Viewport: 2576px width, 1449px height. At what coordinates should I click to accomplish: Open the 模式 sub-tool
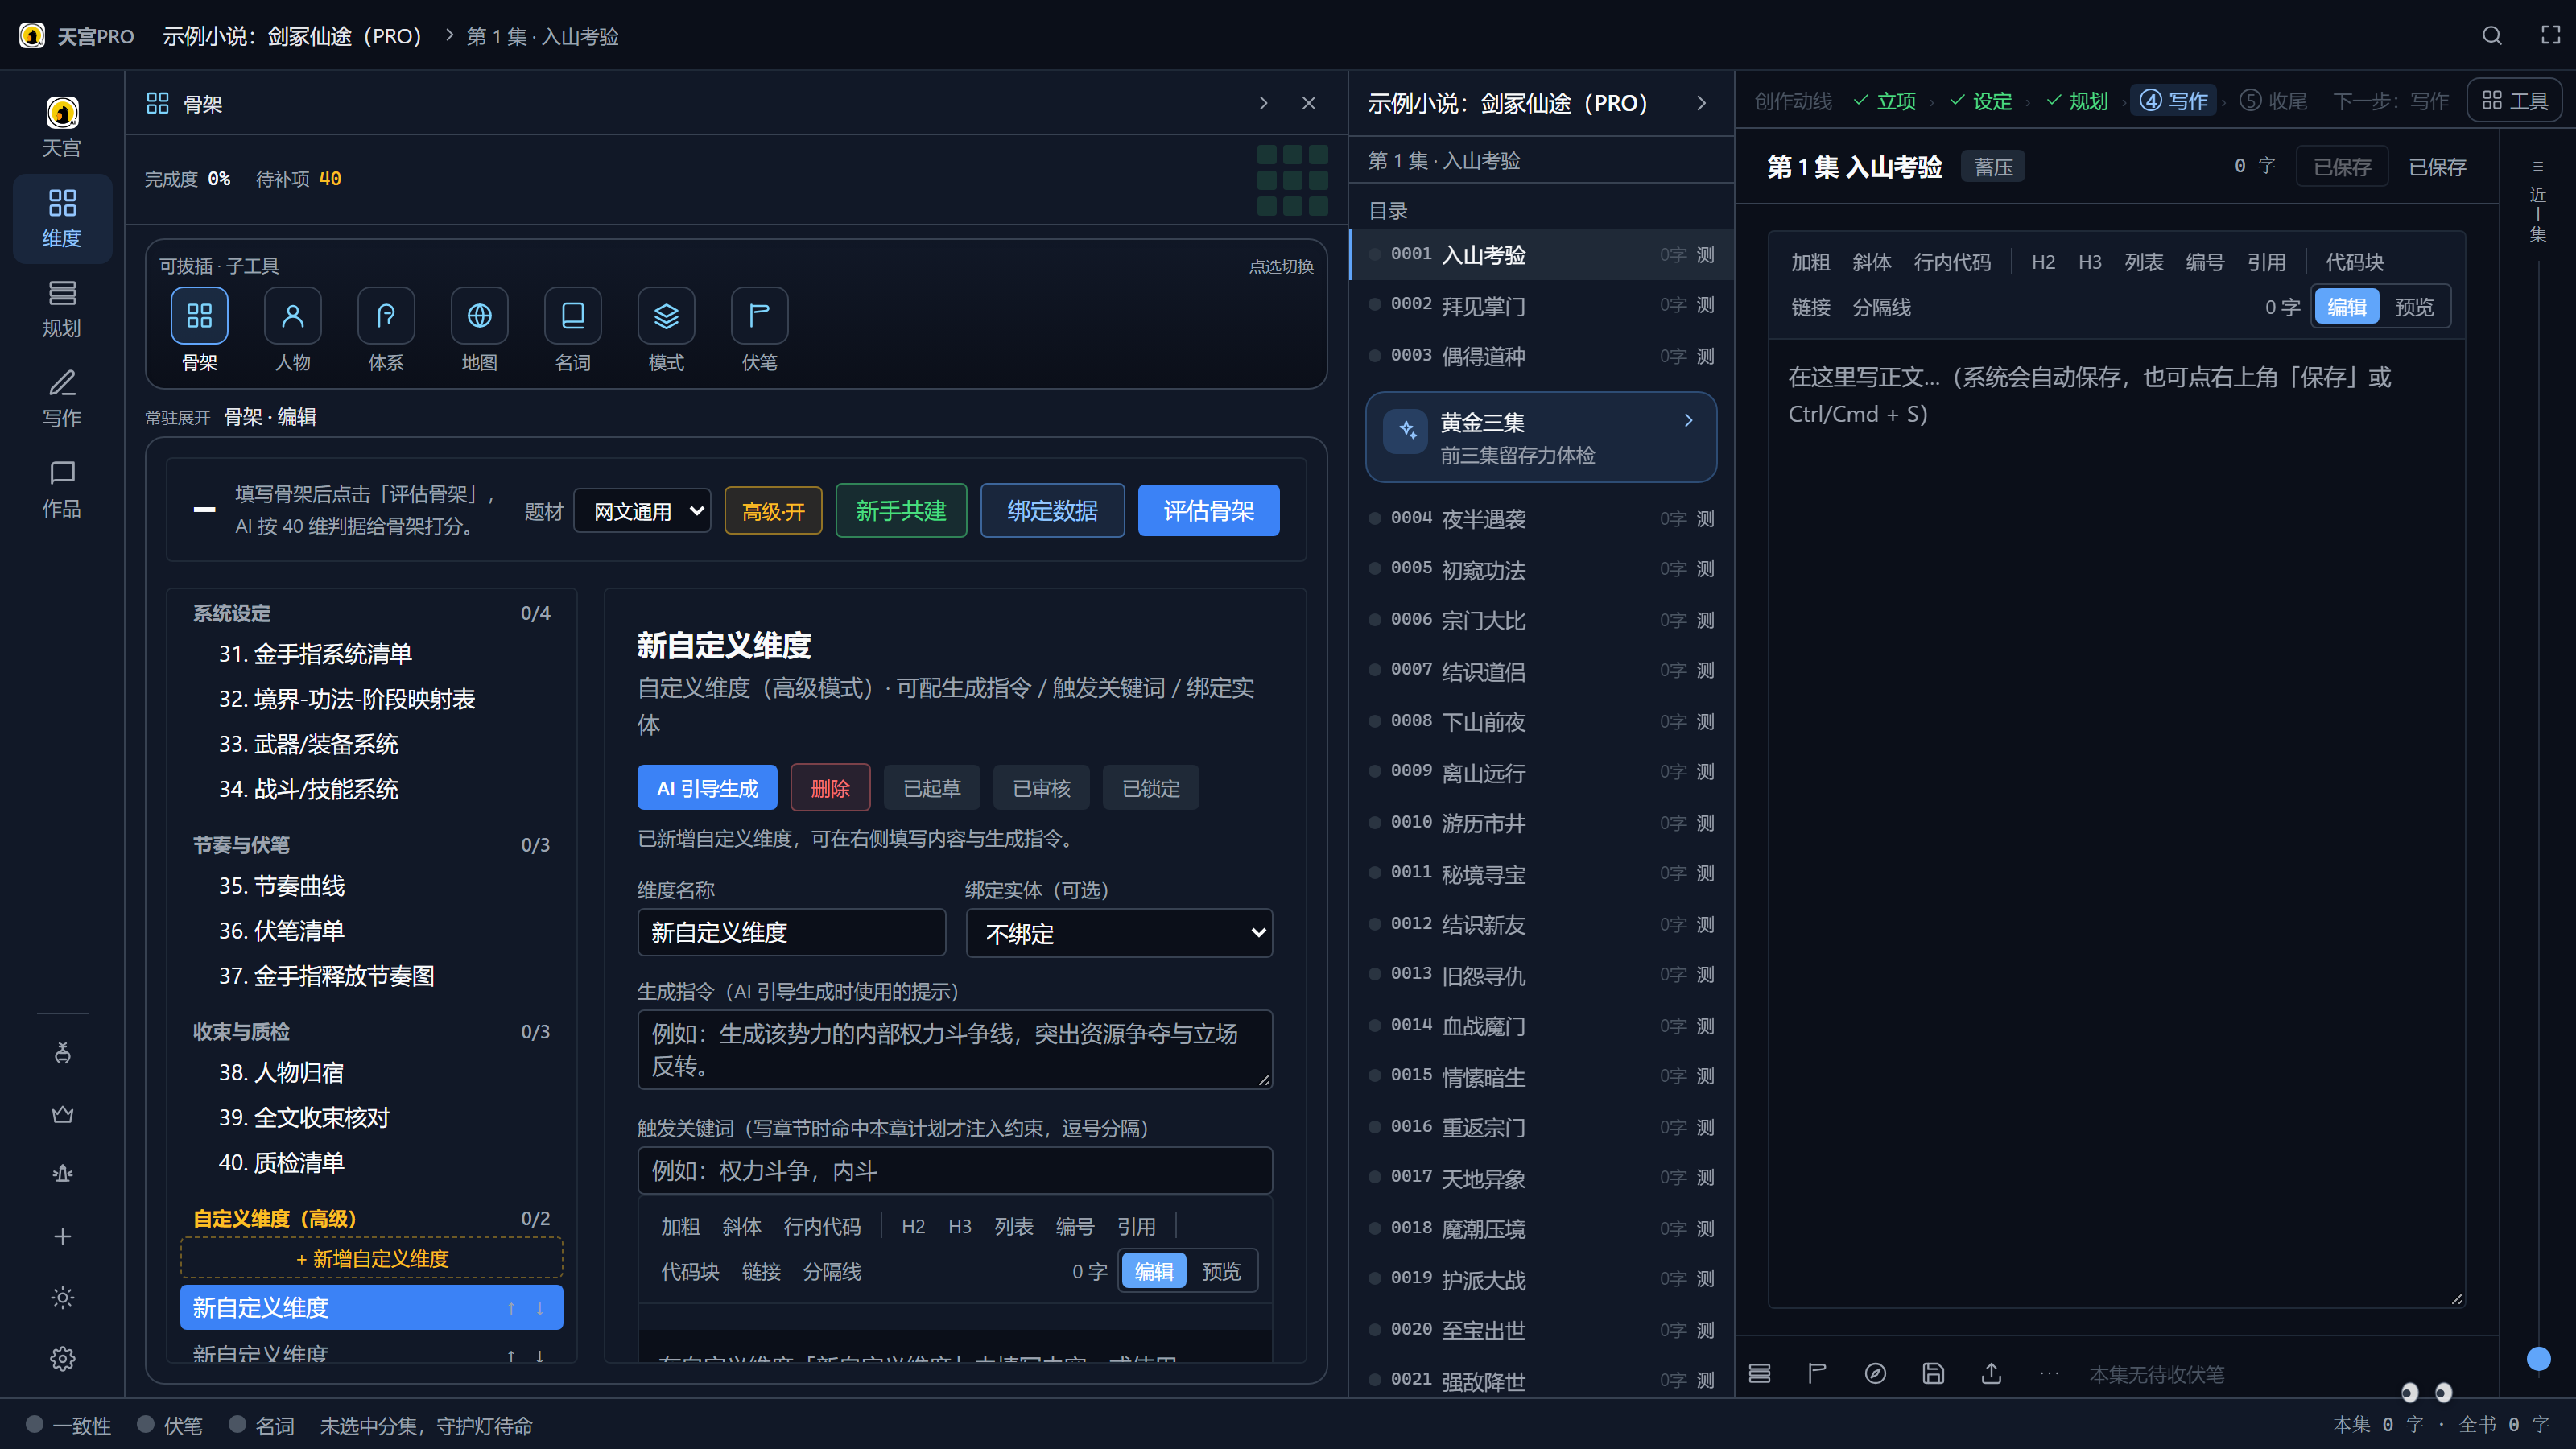tap(666, 316)
